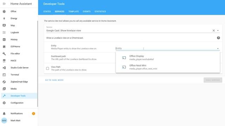Select Office Nest Mini from entity list
225x126 pixels.
point(168,67)
